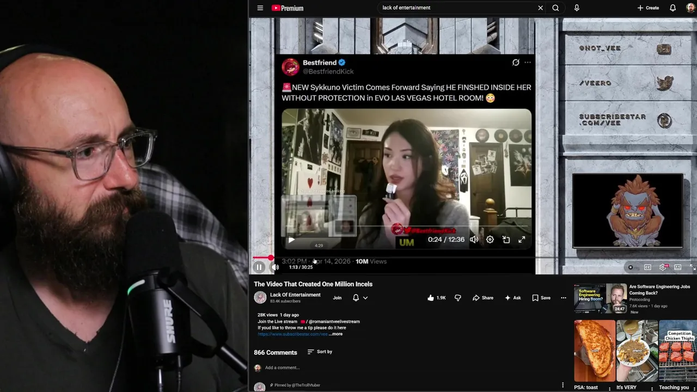Open the @romaniantveelivestream link
The width and height of the screenshot is (697, 392).
click(x=334, y=322)
